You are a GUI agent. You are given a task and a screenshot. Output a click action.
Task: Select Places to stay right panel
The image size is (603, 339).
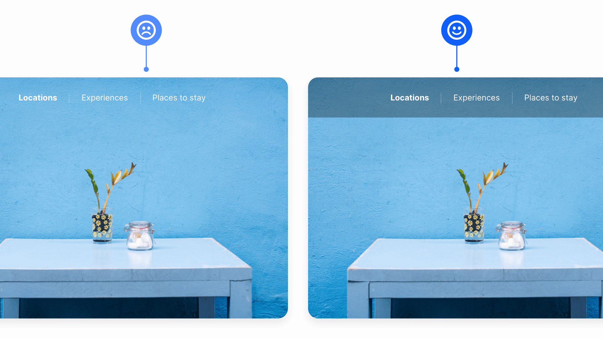point(551,97)
